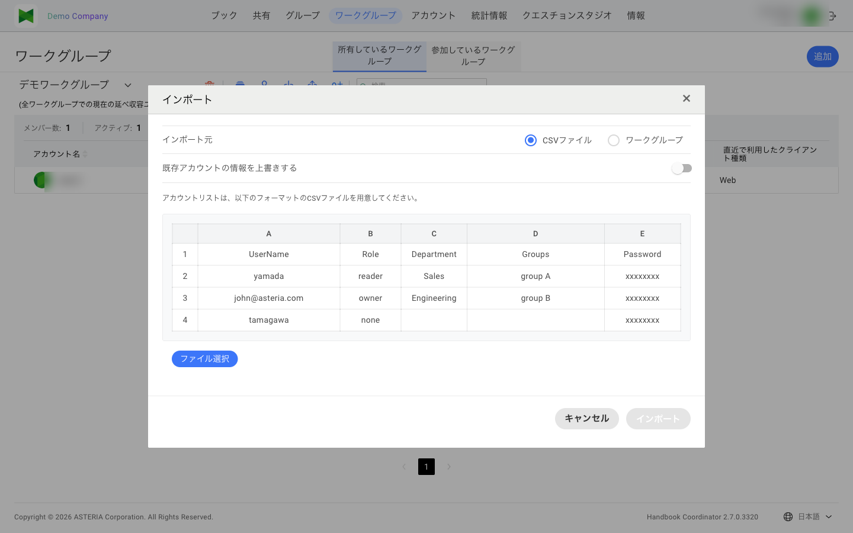The height and width of the screenshot is (533, 853).
Task: Open the ワークグループ menu in the top navigation
Action: [365, 15]
